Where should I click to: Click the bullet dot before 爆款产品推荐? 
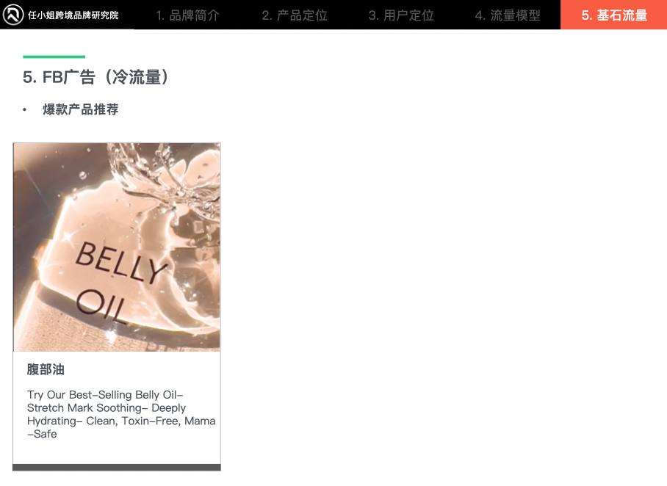(25, 109)
